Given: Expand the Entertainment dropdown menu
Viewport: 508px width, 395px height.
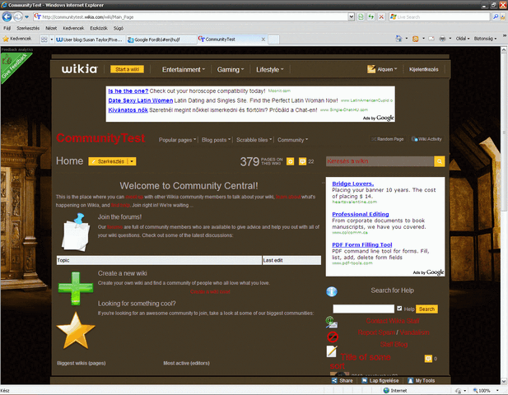Looking at the screenshot, I should 184,69.
